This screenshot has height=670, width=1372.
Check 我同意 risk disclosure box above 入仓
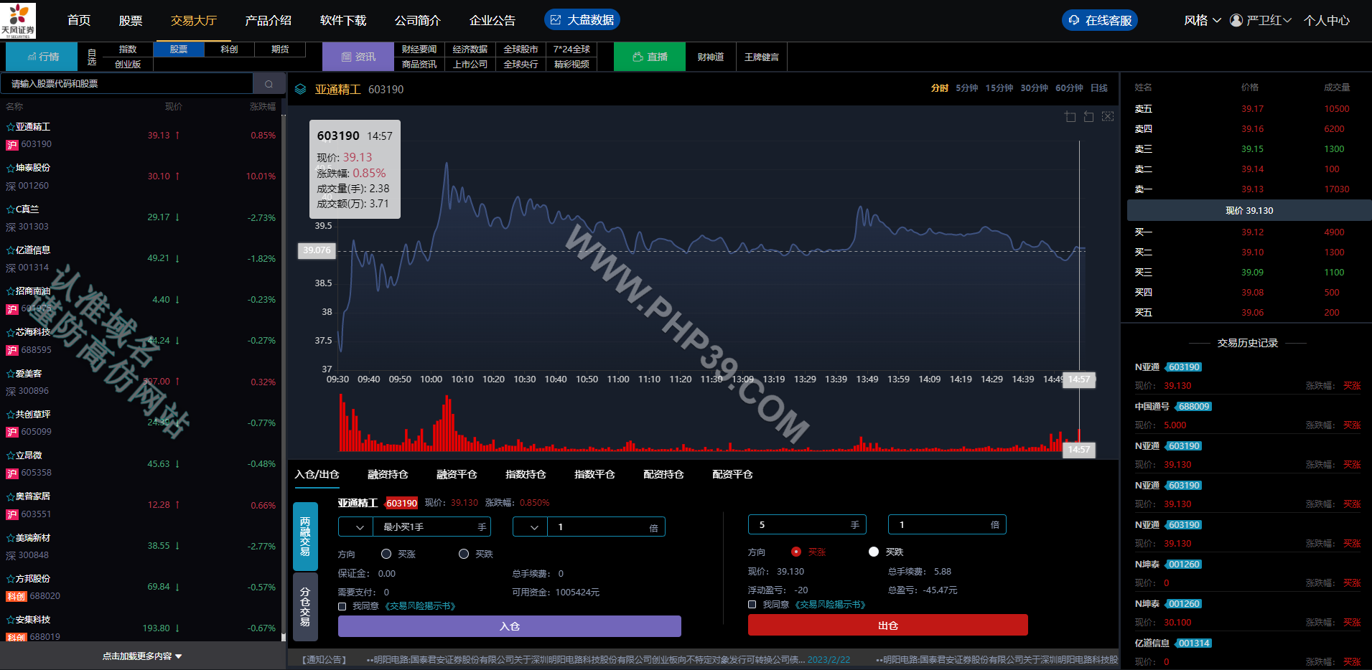tap(342, 606)
